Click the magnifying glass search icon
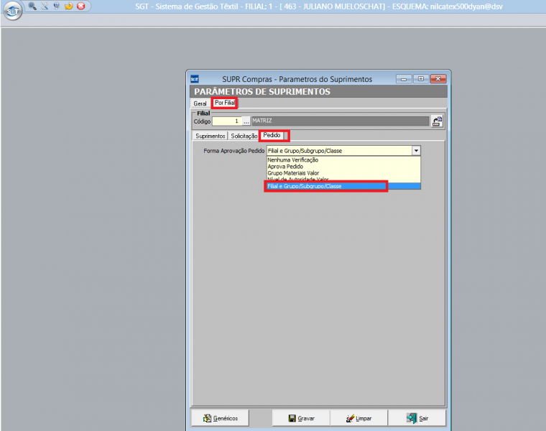This screenshot has height=431, width=546. click(33, 6)
